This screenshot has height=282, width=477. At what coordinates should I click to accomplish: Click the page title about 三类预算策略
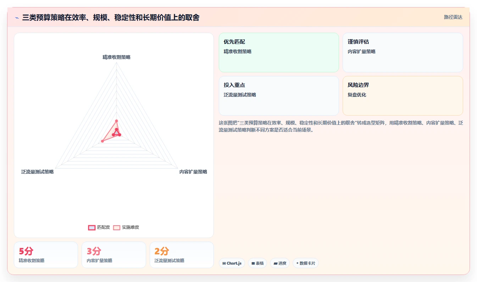[x=111, y=17]
